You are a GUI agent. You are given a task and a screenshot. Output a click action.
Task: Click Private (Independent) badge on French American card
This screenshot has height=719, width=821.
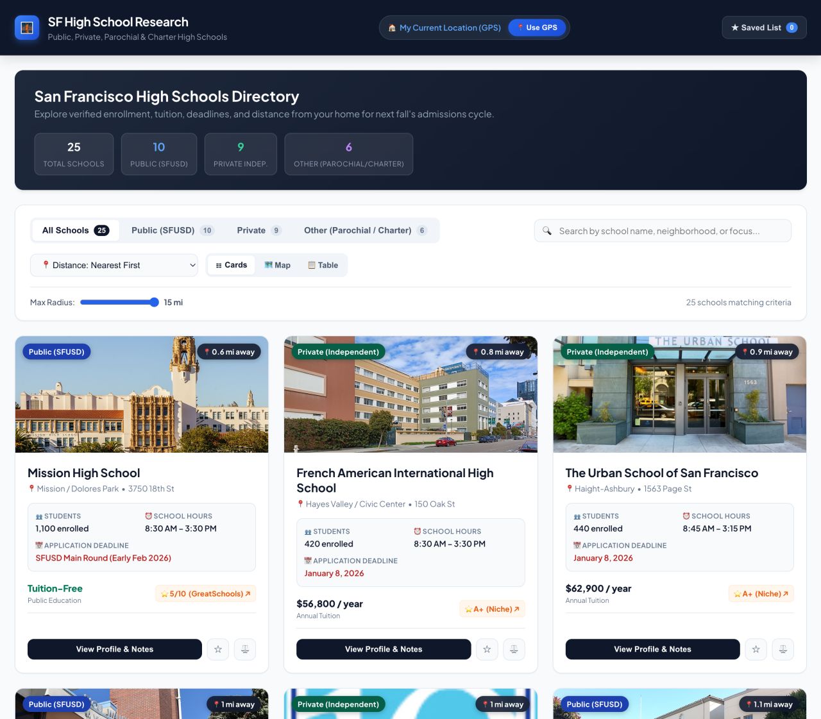[x=338, y=351]
